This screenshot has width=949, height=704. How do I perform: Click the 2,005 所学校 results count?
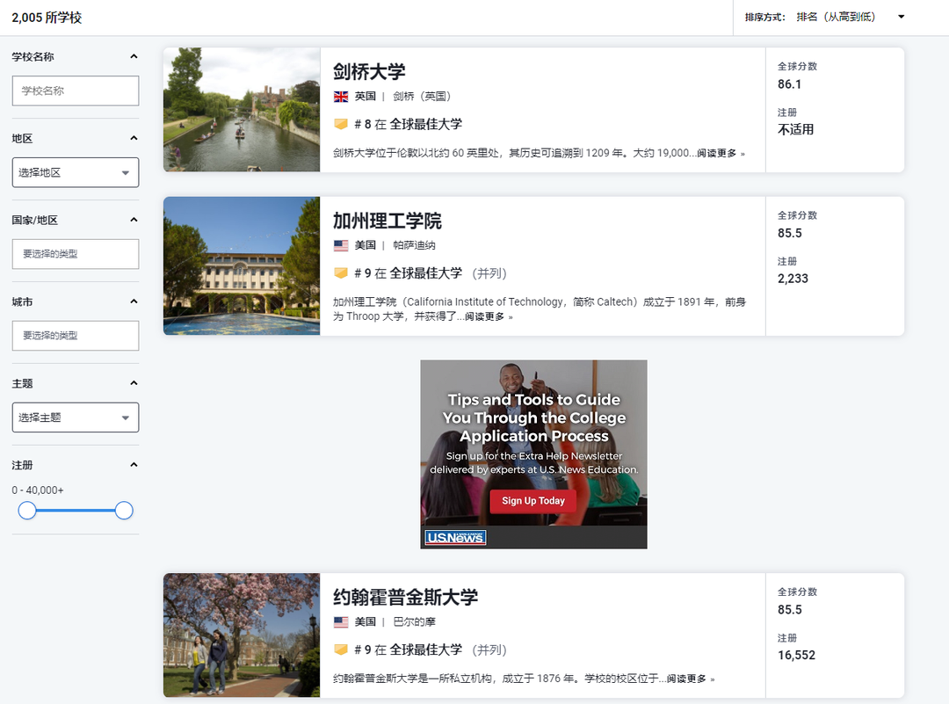pyautogui.click(x=47, y=18)
